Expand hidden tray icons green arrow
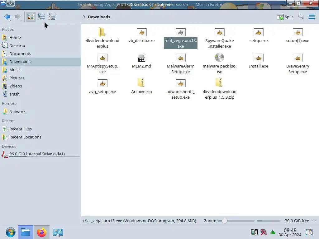Viewport: 319px width, 239px height. (x=273, y=232)
